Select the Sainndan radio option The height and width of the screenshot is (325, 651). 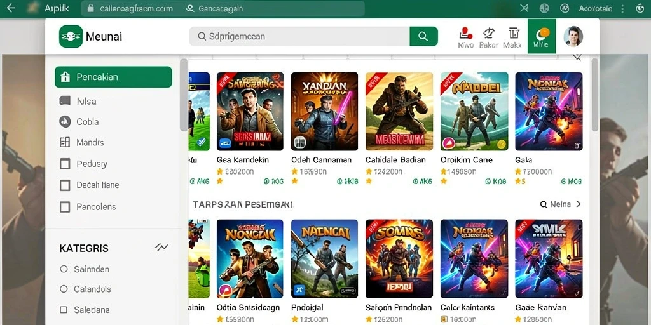coord(64,269)
